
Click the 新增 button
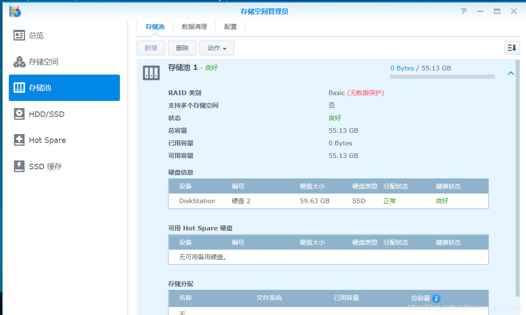click(x=151, y=48)
